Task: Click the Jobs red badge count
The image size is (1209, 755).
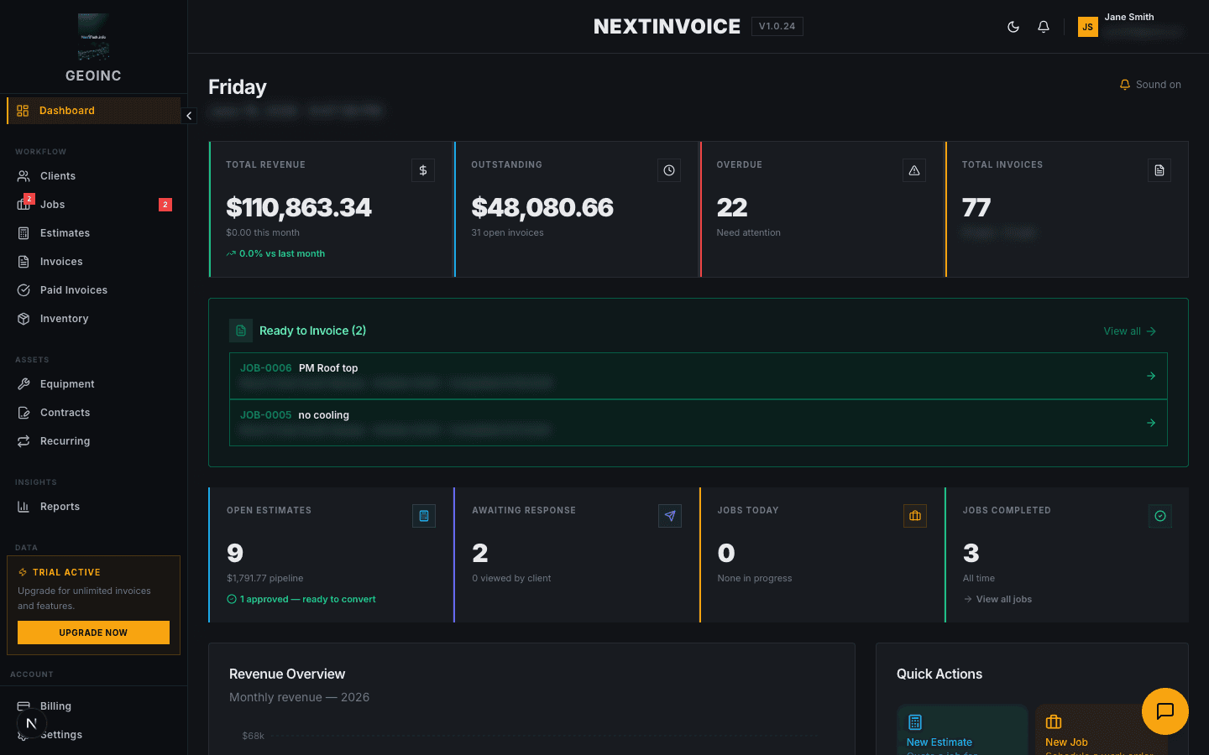Action: pyautogui.click(x=165, y=205)
